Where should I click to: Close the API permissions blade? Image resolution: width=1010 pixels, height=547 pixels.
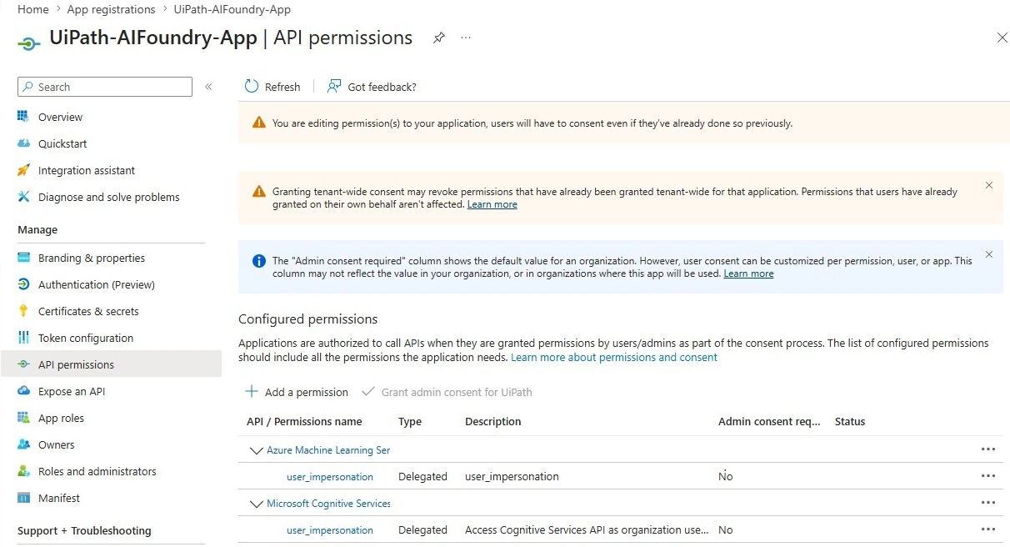tap(1002, 38)
